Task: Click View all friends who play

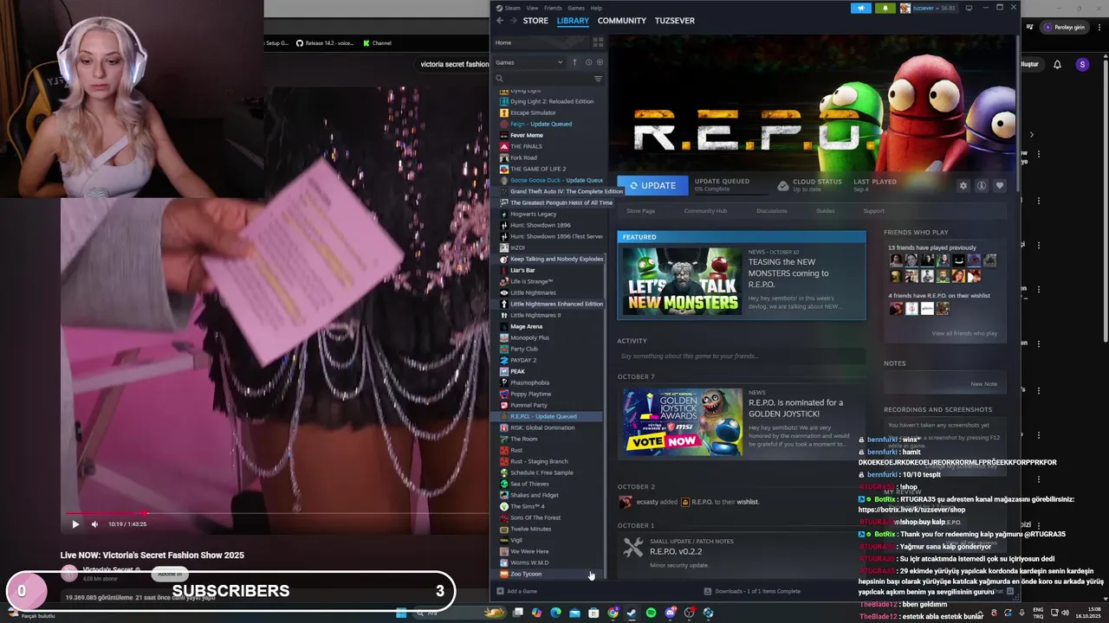Action: coord(964,333)
